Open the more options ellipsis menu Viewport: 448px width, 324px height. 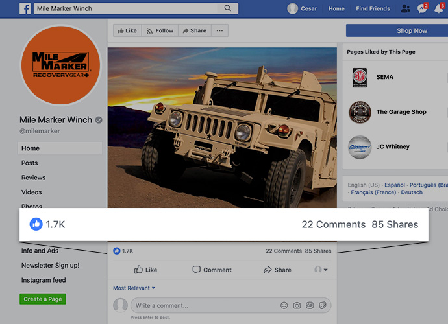click(x=219, y=30)
